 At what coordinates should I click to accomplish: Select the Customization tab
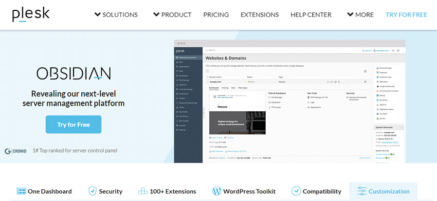(x=383, y=191)
